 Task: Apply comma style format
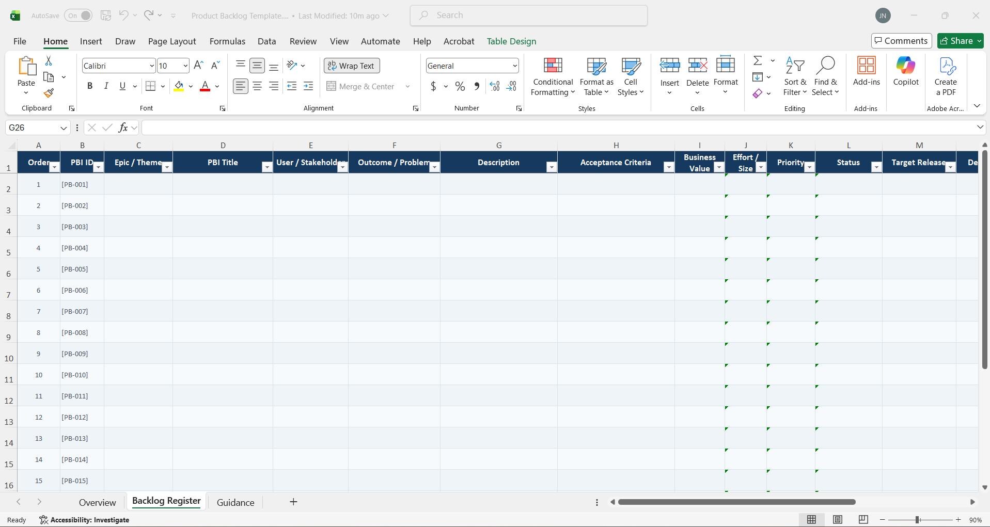click(476, 86)
